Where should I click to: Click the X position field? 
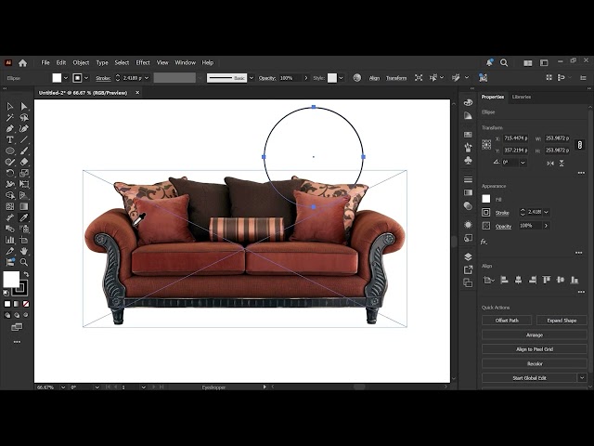[x=516, y=138]
